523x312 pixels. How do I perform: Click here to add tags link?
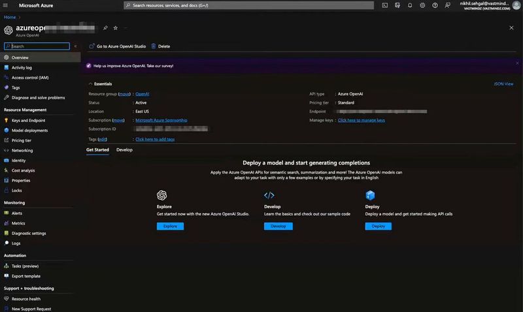tap(155, 139)
